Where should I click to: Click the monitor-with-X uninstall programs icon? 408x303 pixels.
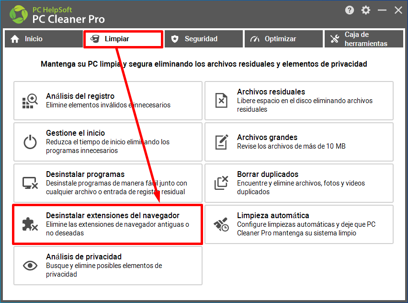pos(30,183)
